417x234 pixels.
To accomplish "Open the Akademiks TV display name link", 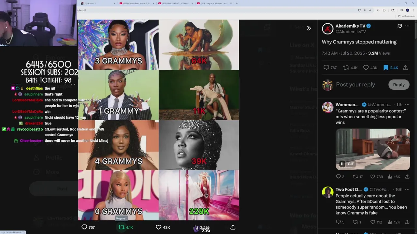I will [350, 26].
